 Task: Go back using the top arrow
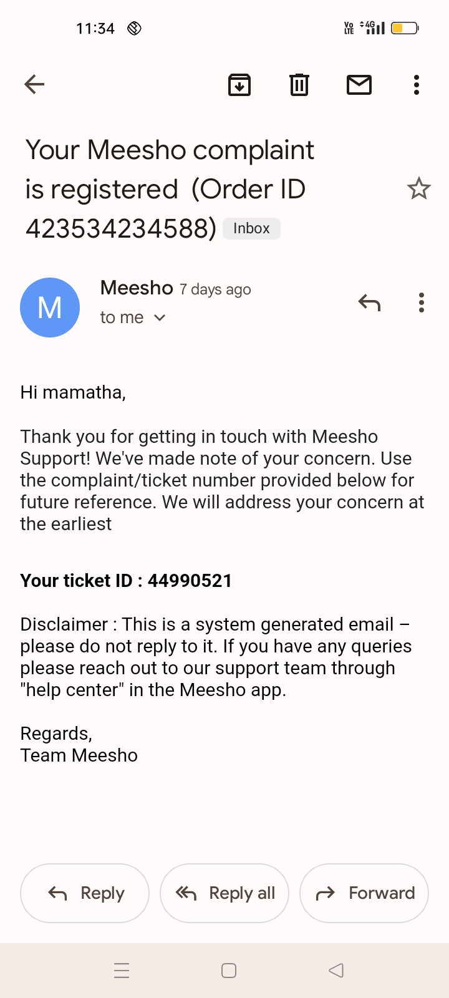[34, 84]
